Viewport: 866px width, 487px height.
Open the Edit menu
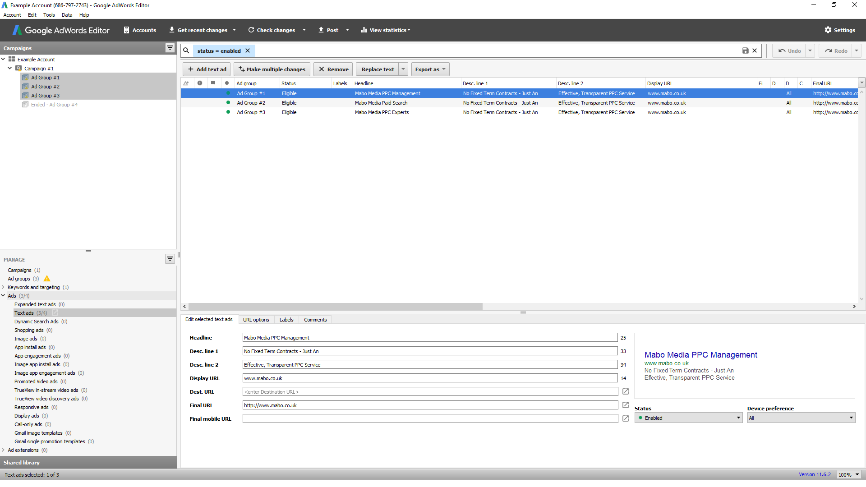32,15
